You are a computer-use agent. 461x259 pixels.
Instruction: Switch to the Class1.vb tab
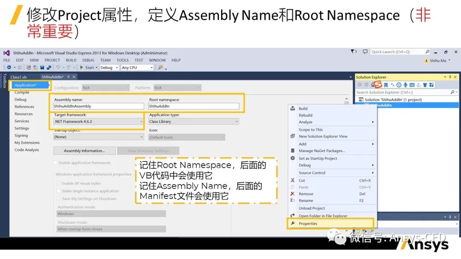pos(19,77)
